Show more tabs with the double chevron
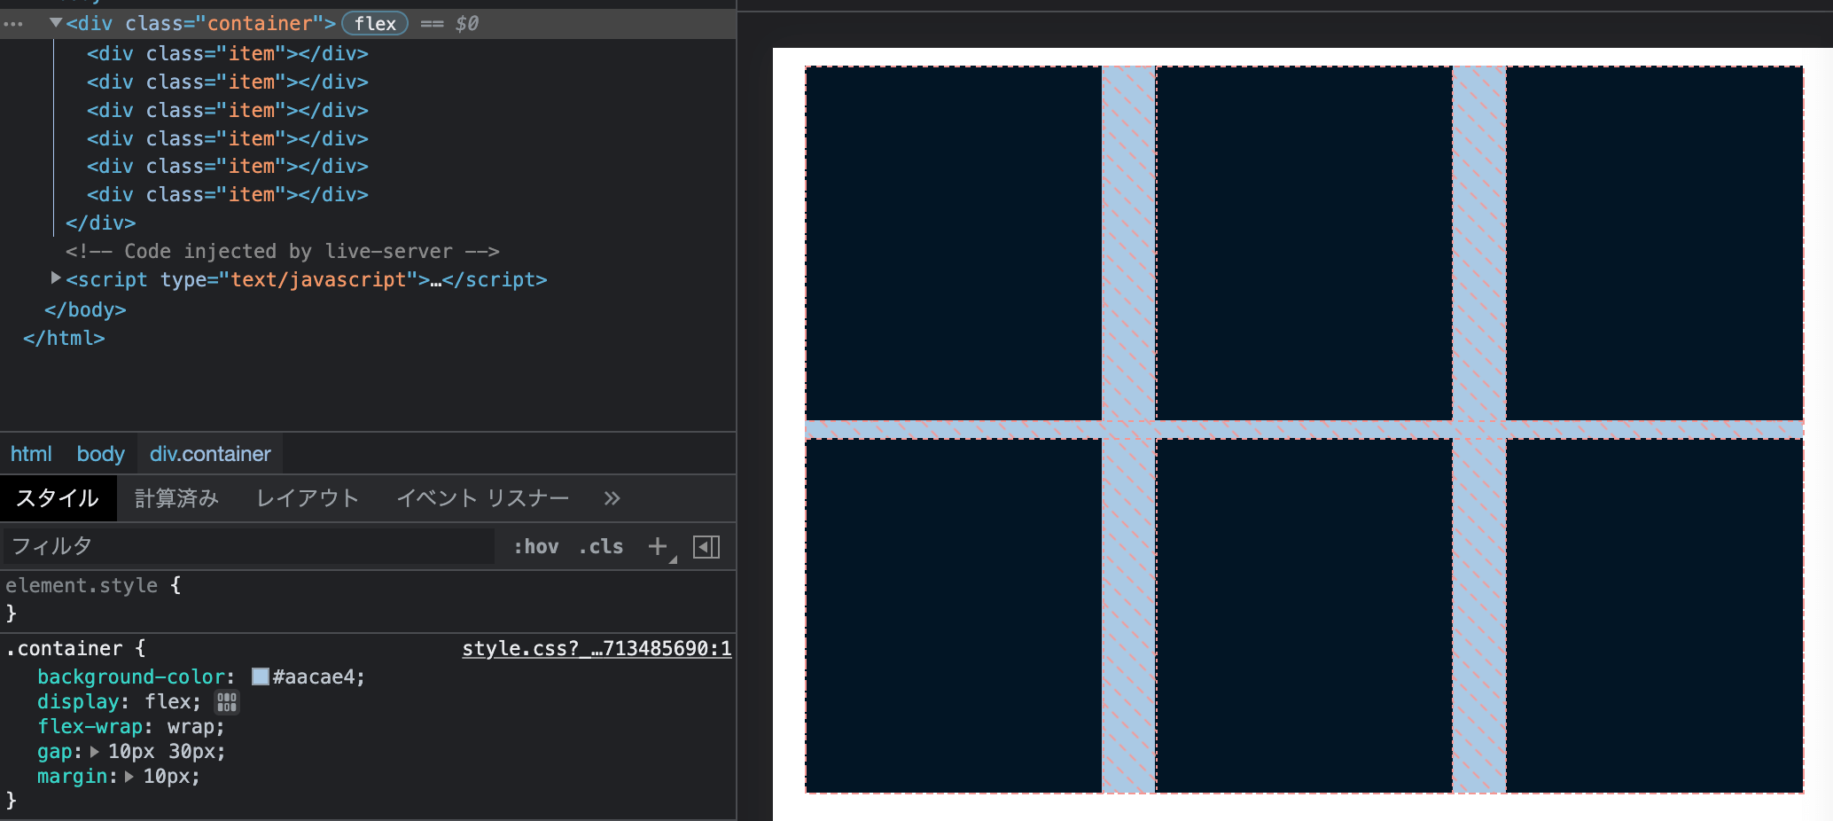Image resolution: width=1833 pixels, height=821 pixels. click(x=612, y=498)
